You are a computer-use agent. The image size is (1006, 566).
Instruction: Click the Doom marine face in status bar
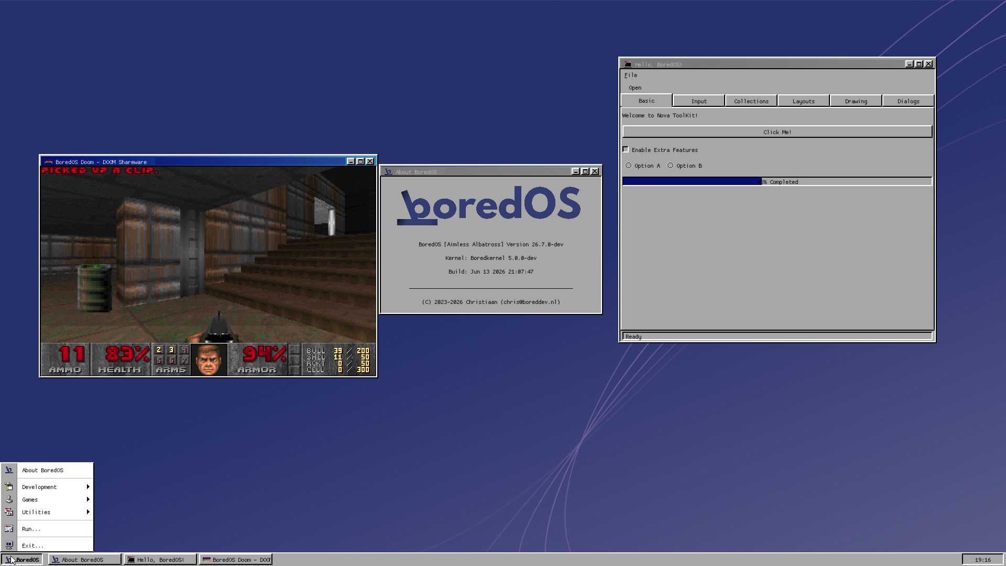pos(209,360)
